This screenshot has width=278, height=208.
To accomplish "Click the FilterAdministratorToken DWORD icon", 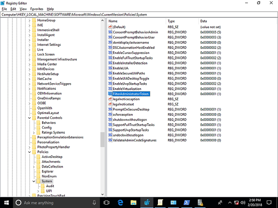I will pos(110,94).
